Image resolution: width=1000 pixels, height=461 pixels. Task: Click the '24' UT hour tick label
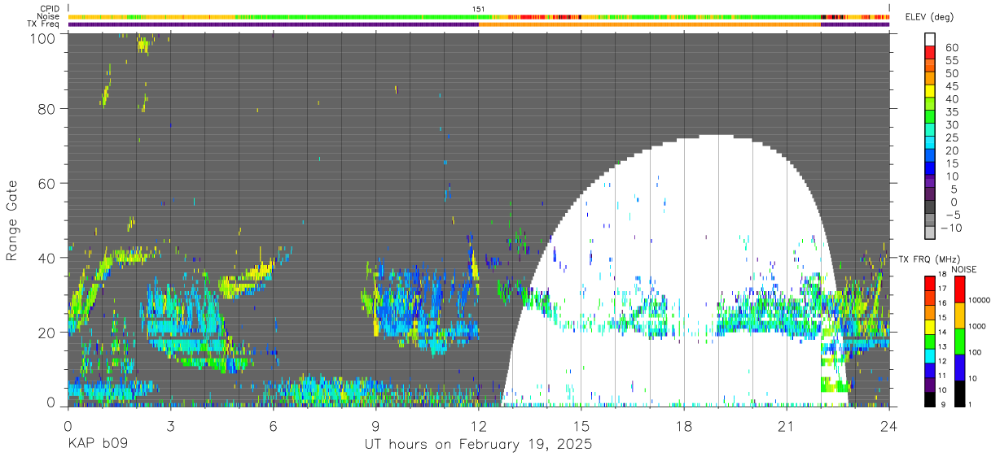point(889,425)
